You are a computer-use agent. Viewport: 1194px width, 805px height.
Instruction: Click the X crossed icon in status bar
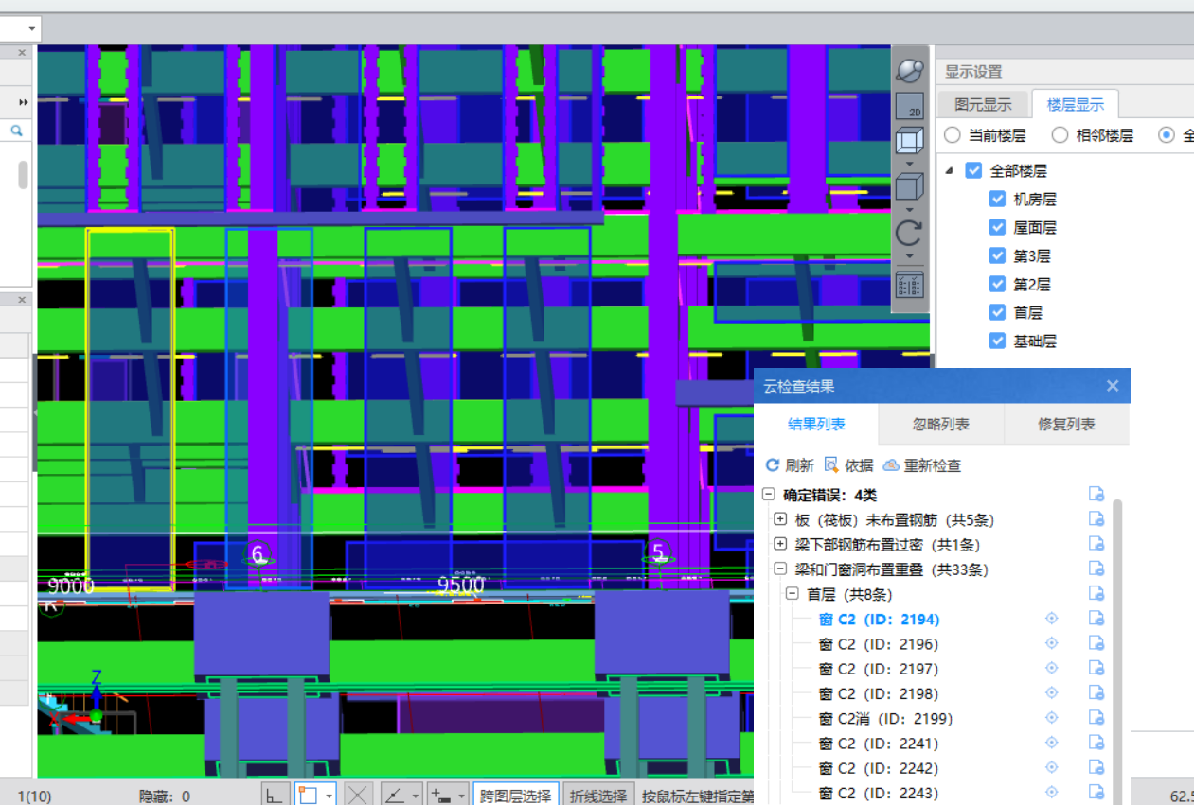coord(358,796)
